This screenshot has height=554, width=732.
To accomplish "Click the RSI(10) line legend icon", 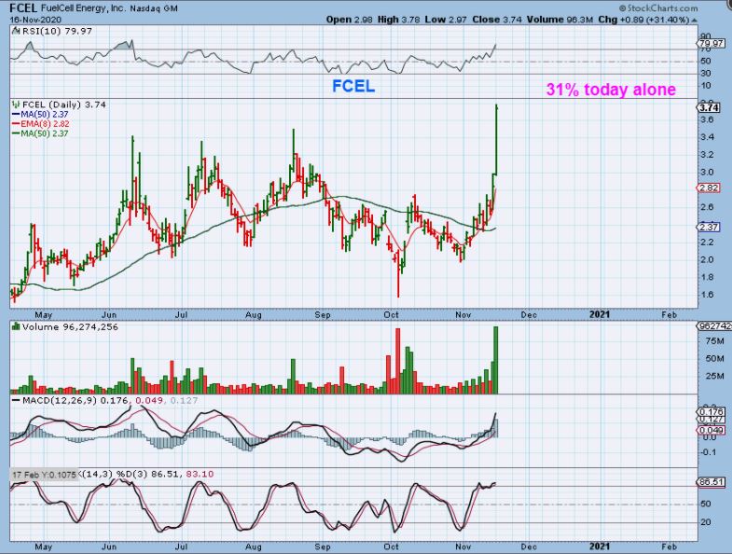I will (16, 31).
